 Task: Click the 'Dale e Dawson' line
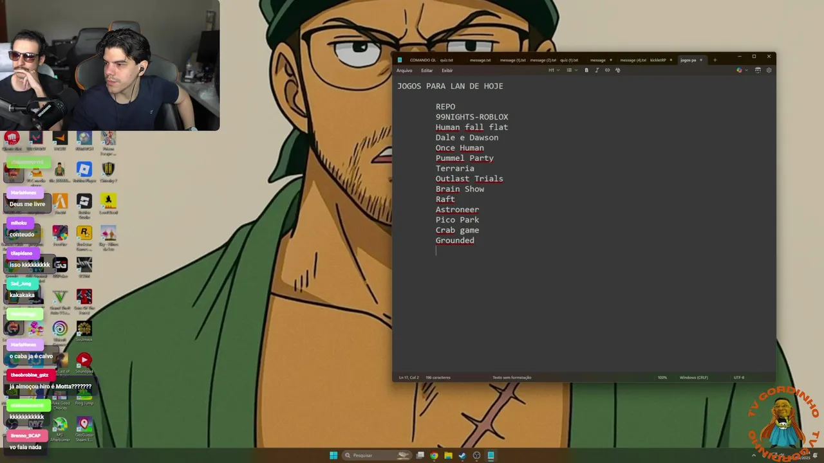coord(467,138)
